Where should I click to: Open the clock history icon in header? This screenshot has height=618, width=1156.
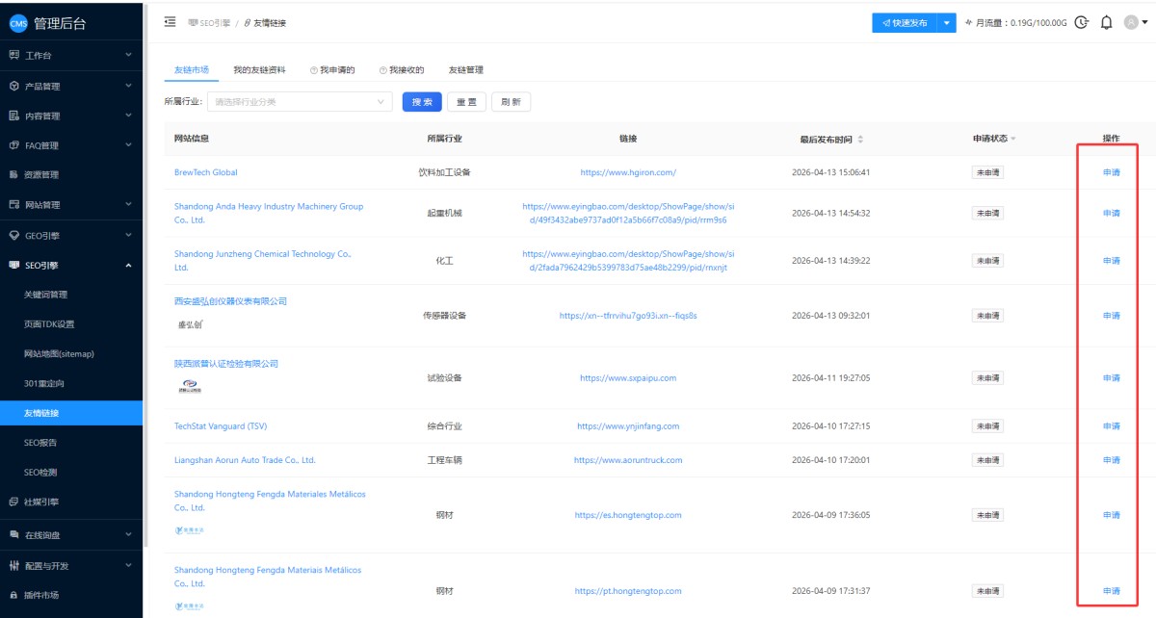(x=1081, y=22)
